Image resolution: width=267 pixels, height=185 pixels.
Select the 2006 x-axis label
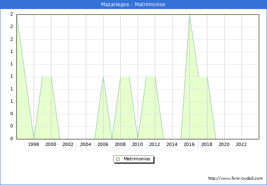[x=103, y=144]
